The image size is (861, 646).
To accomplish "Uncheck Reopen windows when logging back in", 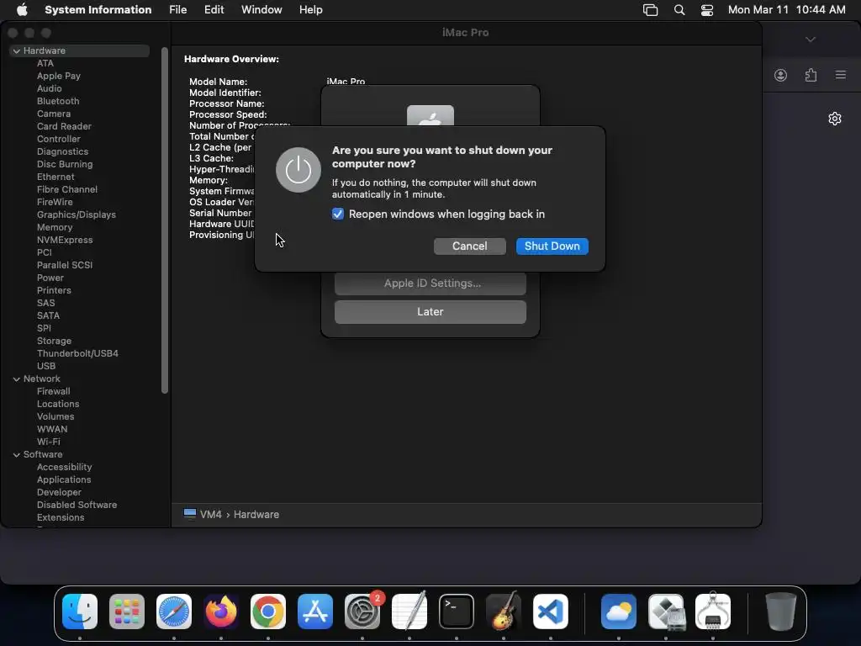I will coord(338,214).
